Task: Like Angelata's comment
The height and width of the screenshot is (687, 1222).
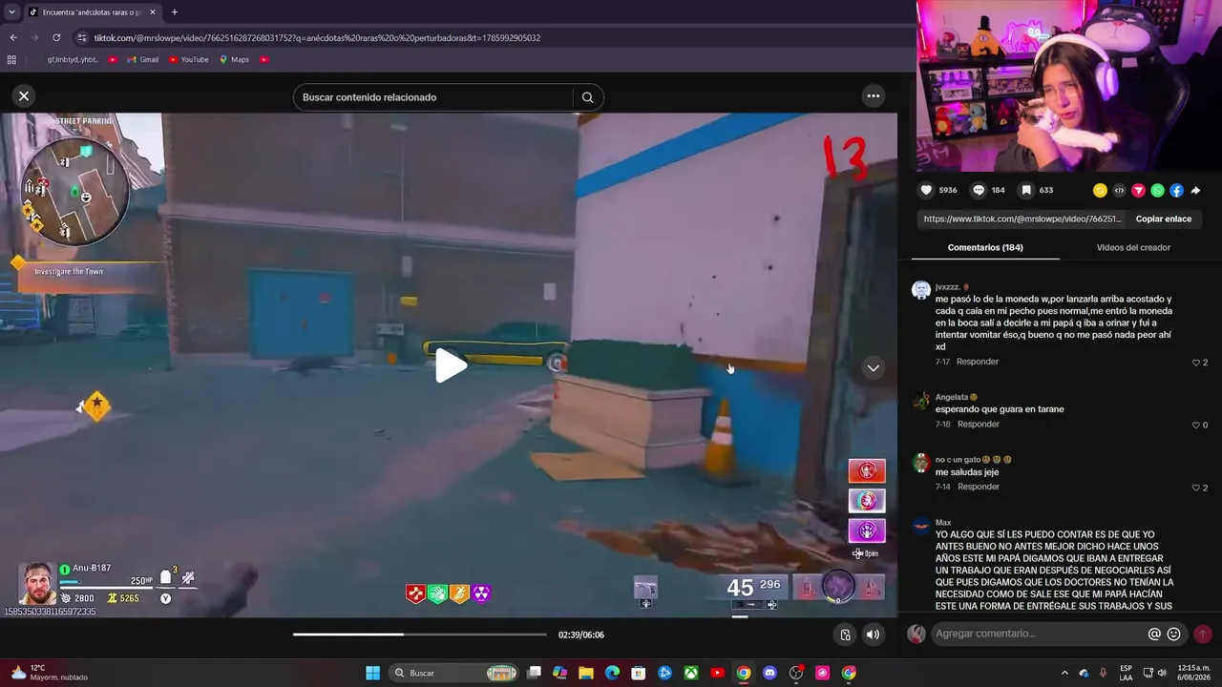Action: coord(1195,425)
